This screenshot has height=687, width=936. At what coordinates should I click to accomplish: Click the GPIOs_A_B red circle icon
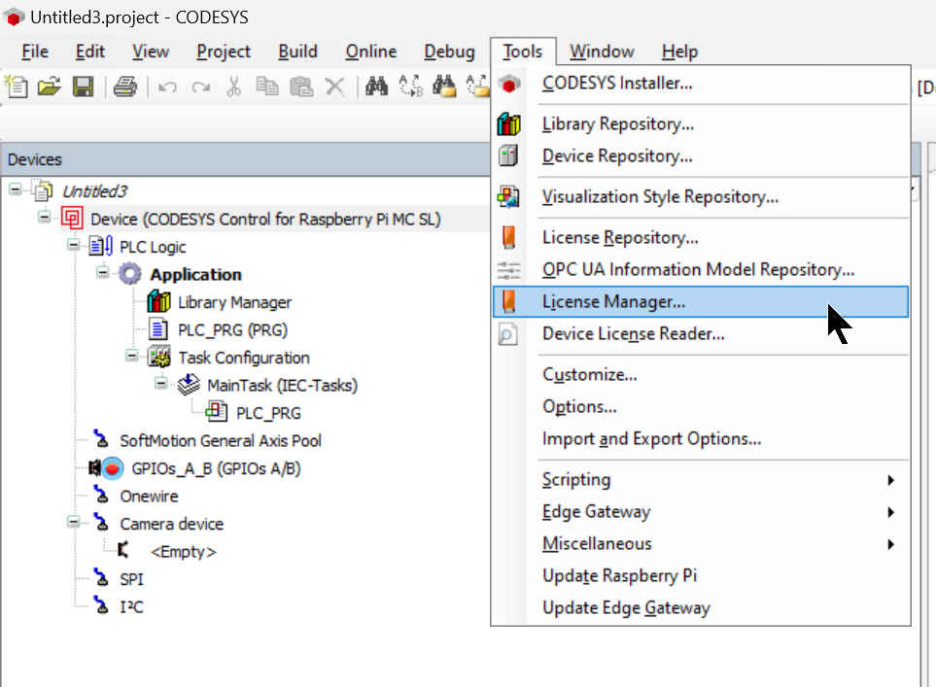pos(112,468)
